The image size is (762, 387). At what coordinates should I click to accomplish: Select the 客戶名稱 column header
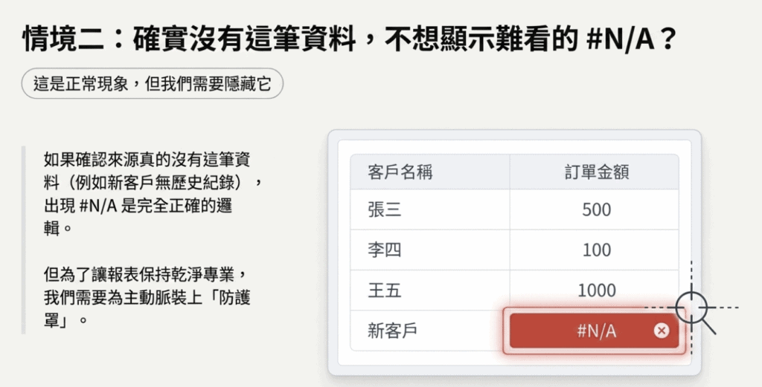pos(400,172)
